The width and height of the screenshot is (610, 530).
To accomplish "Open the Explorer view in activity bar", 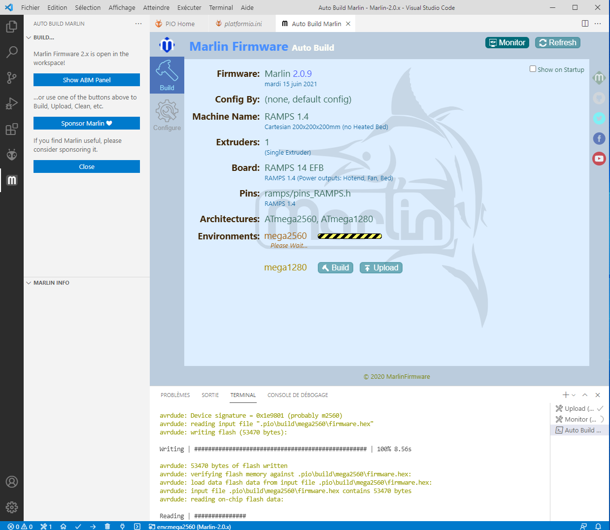I will [12, 26].
